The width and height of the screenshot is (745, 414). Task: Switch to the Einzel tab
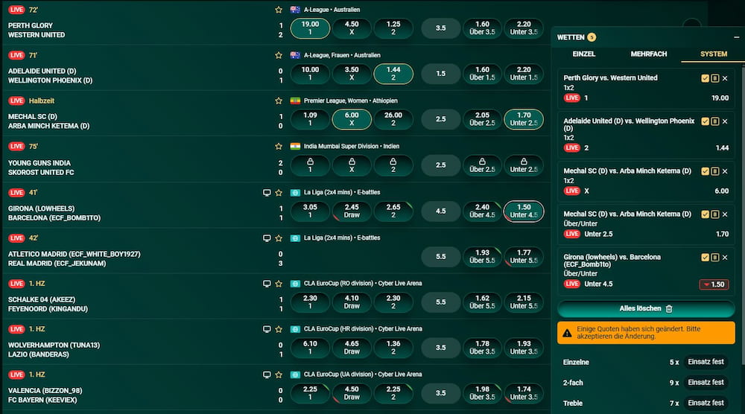(584, 54)
